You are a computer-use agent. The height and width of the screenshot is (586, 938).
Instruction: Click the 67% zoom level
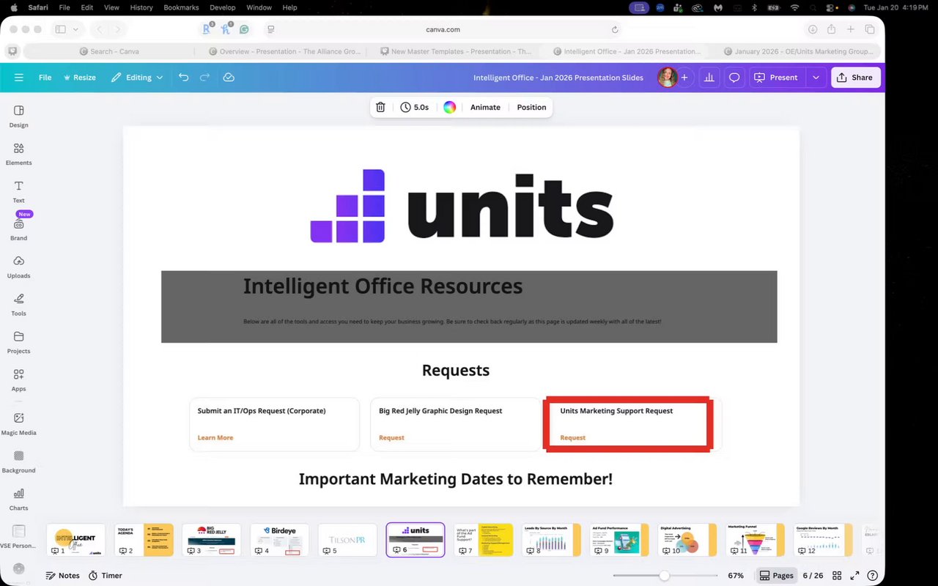(x=736, y=576)
